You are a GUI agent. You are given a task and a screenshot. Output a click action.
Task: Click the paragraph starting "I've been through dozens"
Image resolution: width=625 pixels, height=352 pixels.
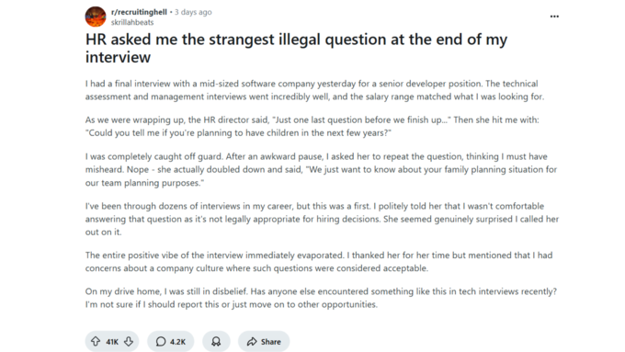click(322, 219)
